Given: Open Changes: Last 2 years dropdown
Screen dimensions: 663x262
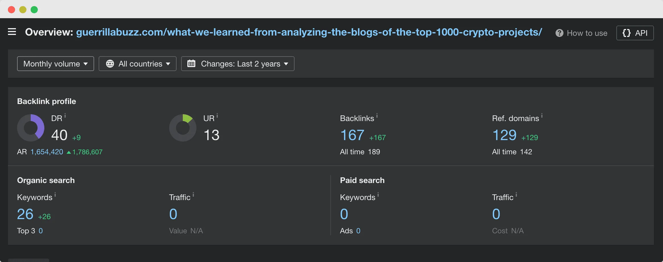Looking at the screenshot, I should [238, 64].
